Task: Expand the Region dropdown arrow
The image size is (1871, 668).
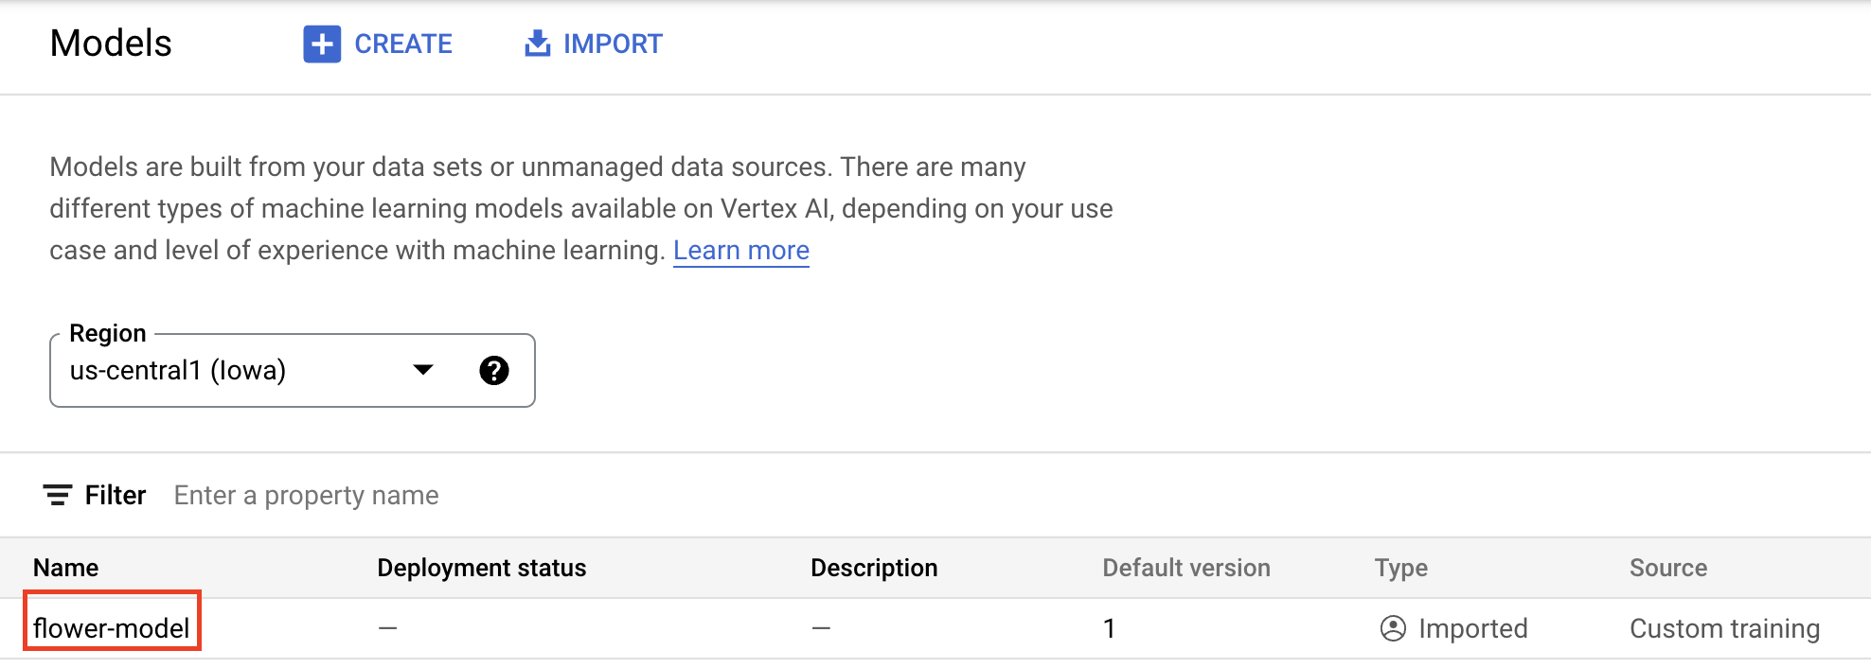Action: (423, 370)
